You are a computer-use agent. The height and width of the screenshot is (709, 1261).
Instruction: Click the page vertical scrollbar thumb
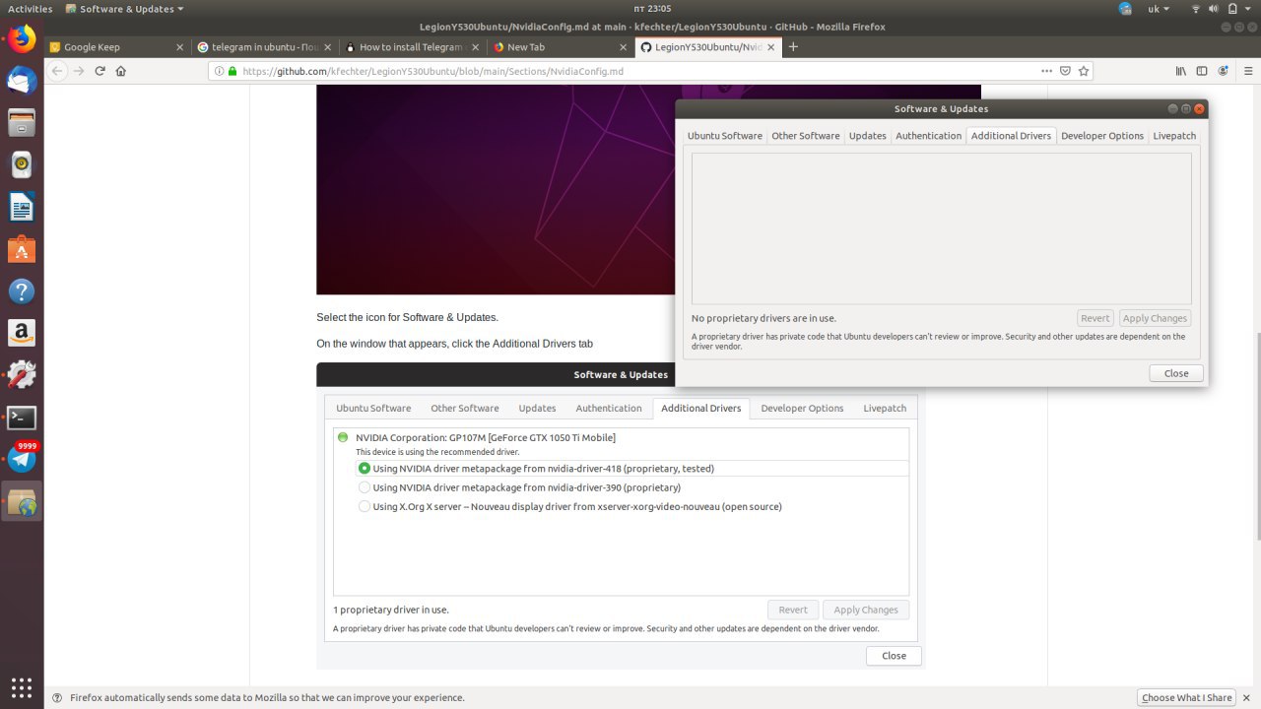pyautogui.click(x=1257, y=436)
